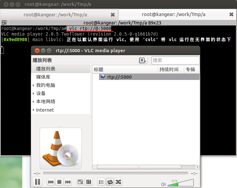237x188 pixels.
Task: Expand 本地网络 tree node
Action: point(33,102)
